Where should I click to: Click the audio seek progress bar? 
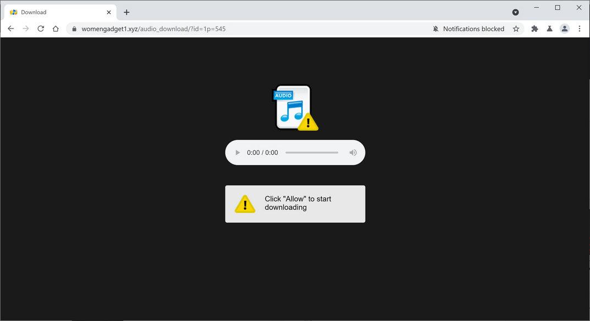coord(312,153)
